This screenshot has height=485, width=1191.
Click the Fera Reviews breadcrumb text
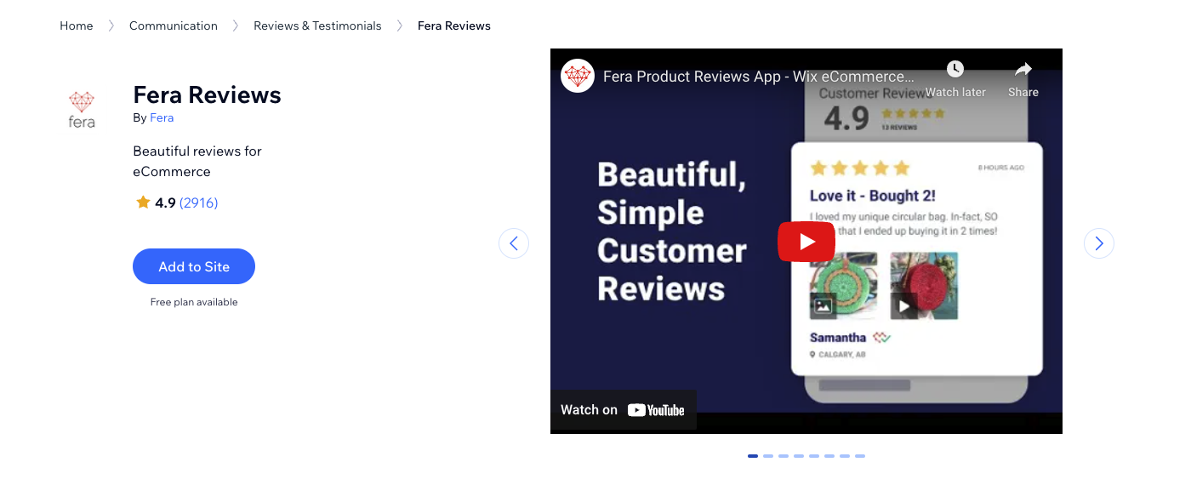pyautogui.click(x=454, y=26)
